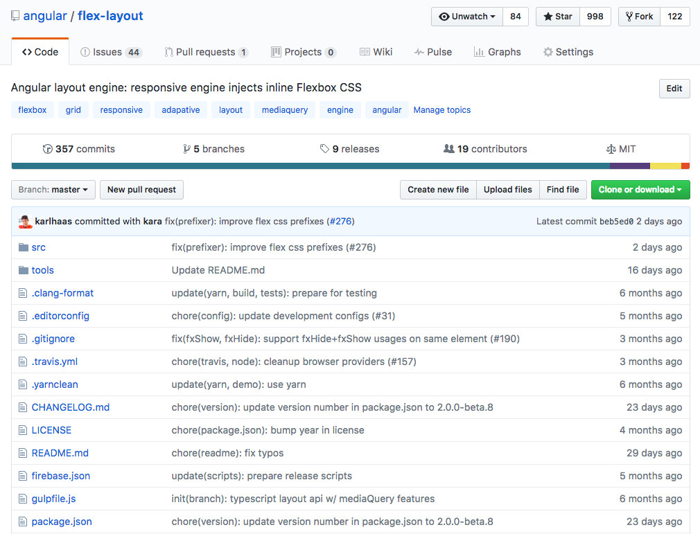Open the Pull requests tab
This screenshot has width=700, height=534.
click(207, 52)
